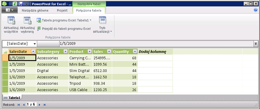This screenshot has width=260, height=109.
Task: Select the row header of the USB Cable row
Action: coord(5,90)
